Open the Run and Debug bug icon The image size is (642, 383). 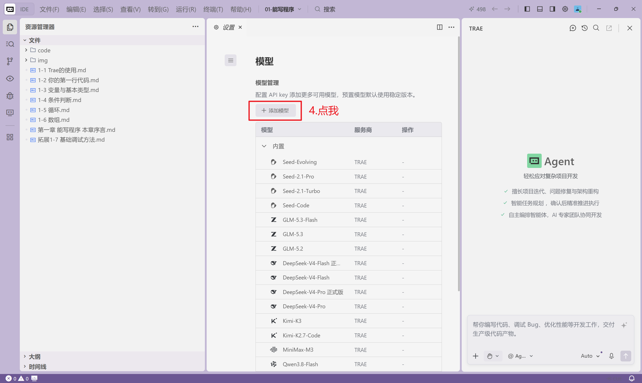(10, 96)
